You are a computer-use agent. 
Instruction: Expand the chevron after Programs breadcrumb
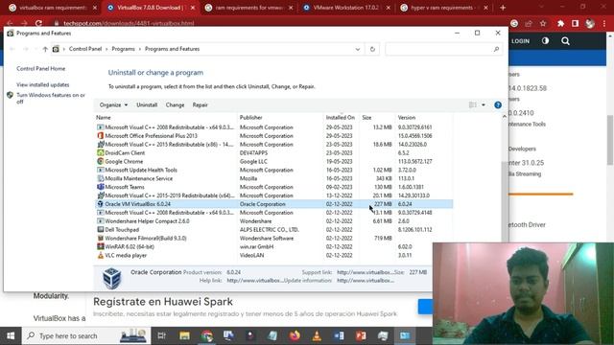coord(140,49)
